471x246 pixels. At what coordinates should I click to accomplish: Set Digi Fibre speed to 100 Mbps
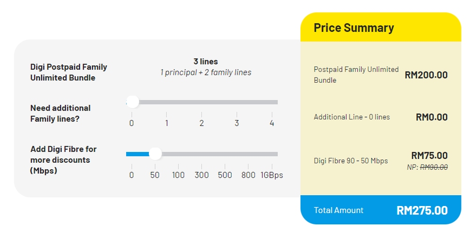point(179,154)
